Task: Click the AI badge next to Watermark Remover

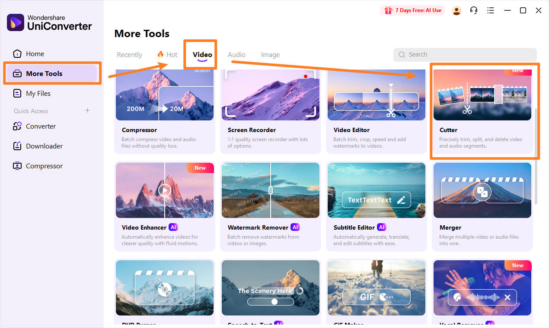Action: tap(295, 227)
